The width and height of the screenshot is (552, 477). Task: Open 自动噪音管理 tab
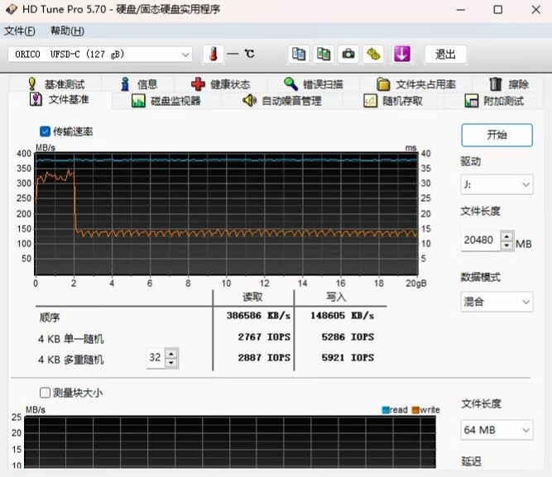282,101
